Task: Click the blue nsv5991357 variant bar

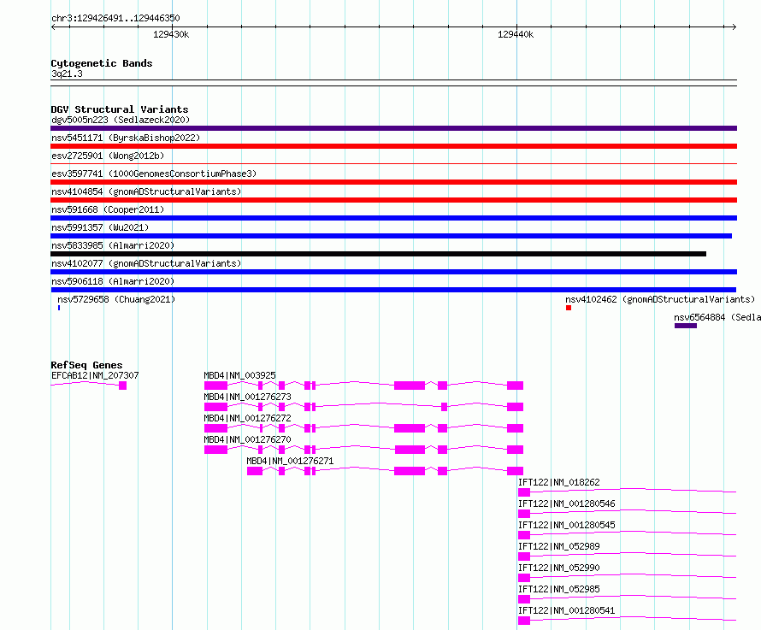Action: 391,236
